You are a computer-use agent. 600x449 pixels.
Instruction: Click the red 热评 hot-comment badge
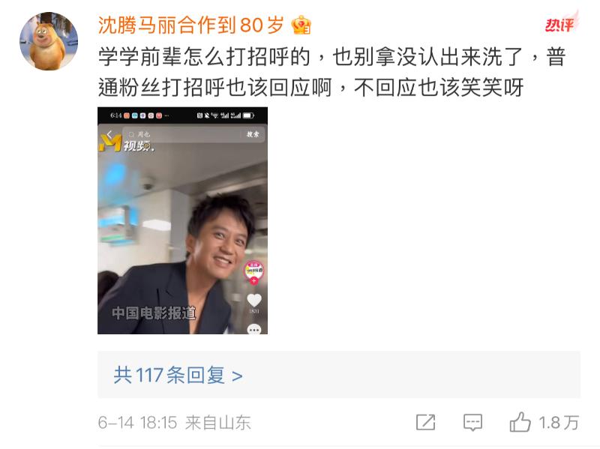pos(561,24)
